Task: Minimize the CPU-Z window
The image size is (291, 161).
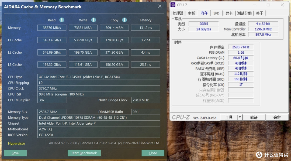Action: click(254, 5)
